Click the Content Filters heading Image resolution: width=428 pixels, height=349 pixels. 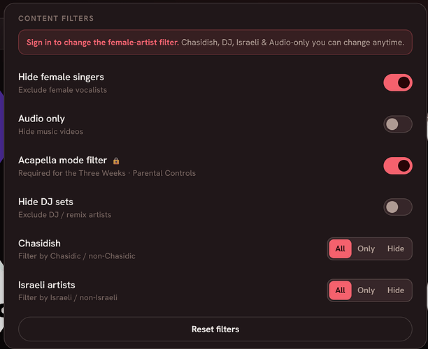click(56, 19)
